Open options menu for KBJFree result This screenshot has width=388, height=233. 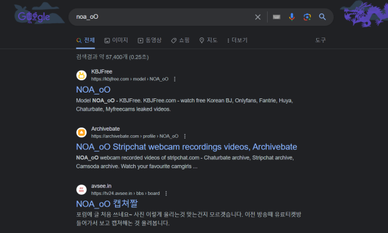click(175, 79)
